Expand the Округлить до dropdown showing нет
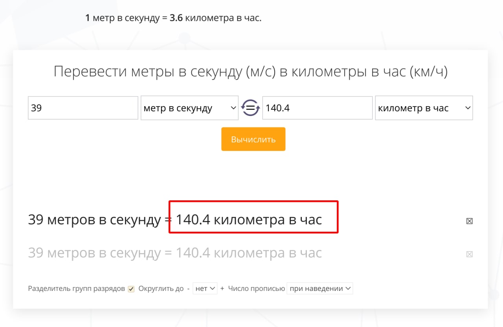The image size is (503, 327). coord(205,289)
